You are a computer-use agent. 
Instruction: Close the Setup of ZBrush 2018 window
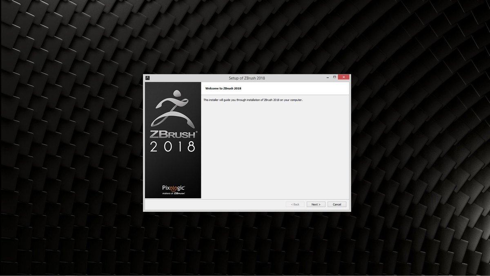[343, 77]
